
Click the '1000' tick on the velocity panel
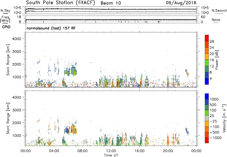[17, 135]
